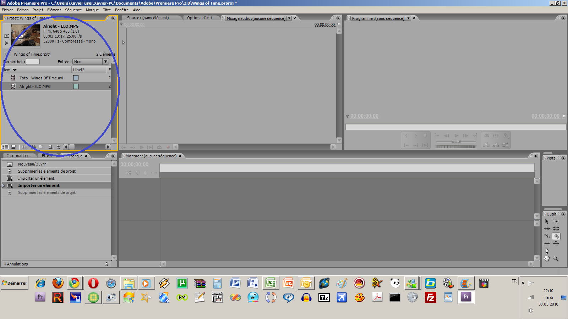Open the Source panel flyout menu
Screen dimensions: 568x319
338,18
